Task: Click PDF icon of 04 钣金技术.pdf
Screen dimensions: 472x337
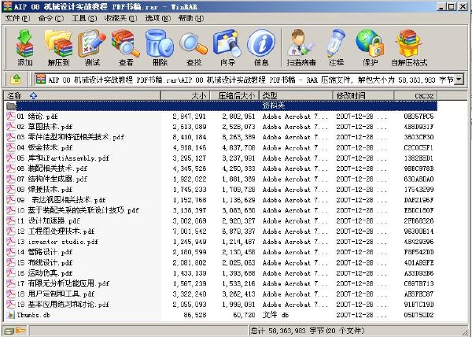Action: (x=11, y=147)
